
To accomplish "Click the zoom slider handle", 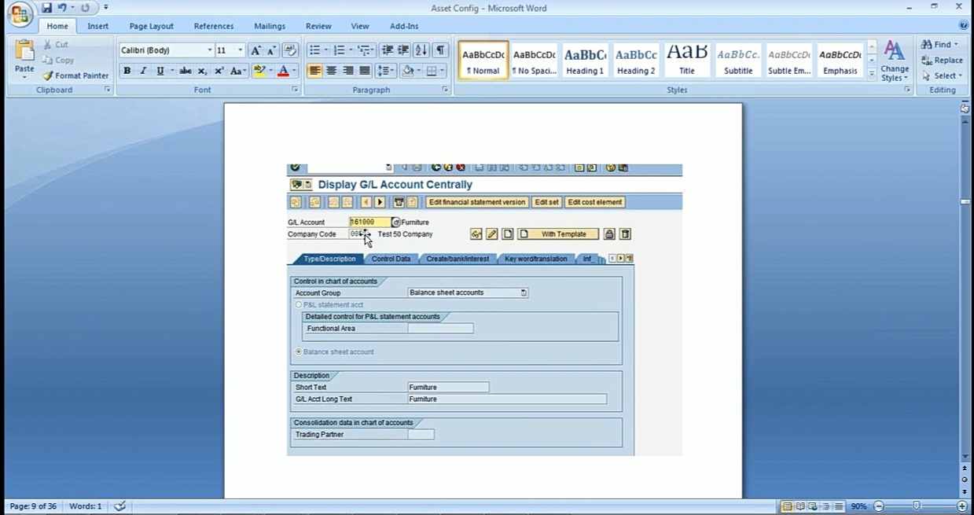I will tap(916, 506).
